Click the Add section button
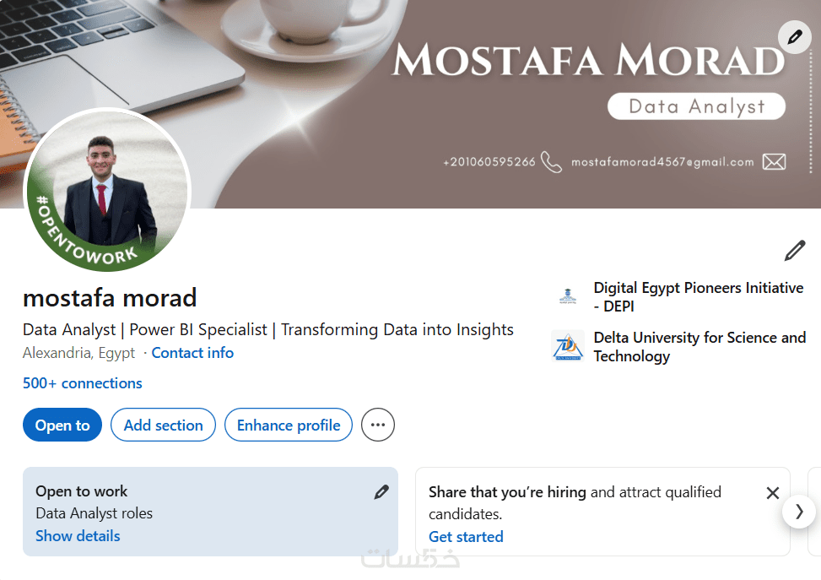The height and width of the screenshot is (580, 821). point(163,425)
